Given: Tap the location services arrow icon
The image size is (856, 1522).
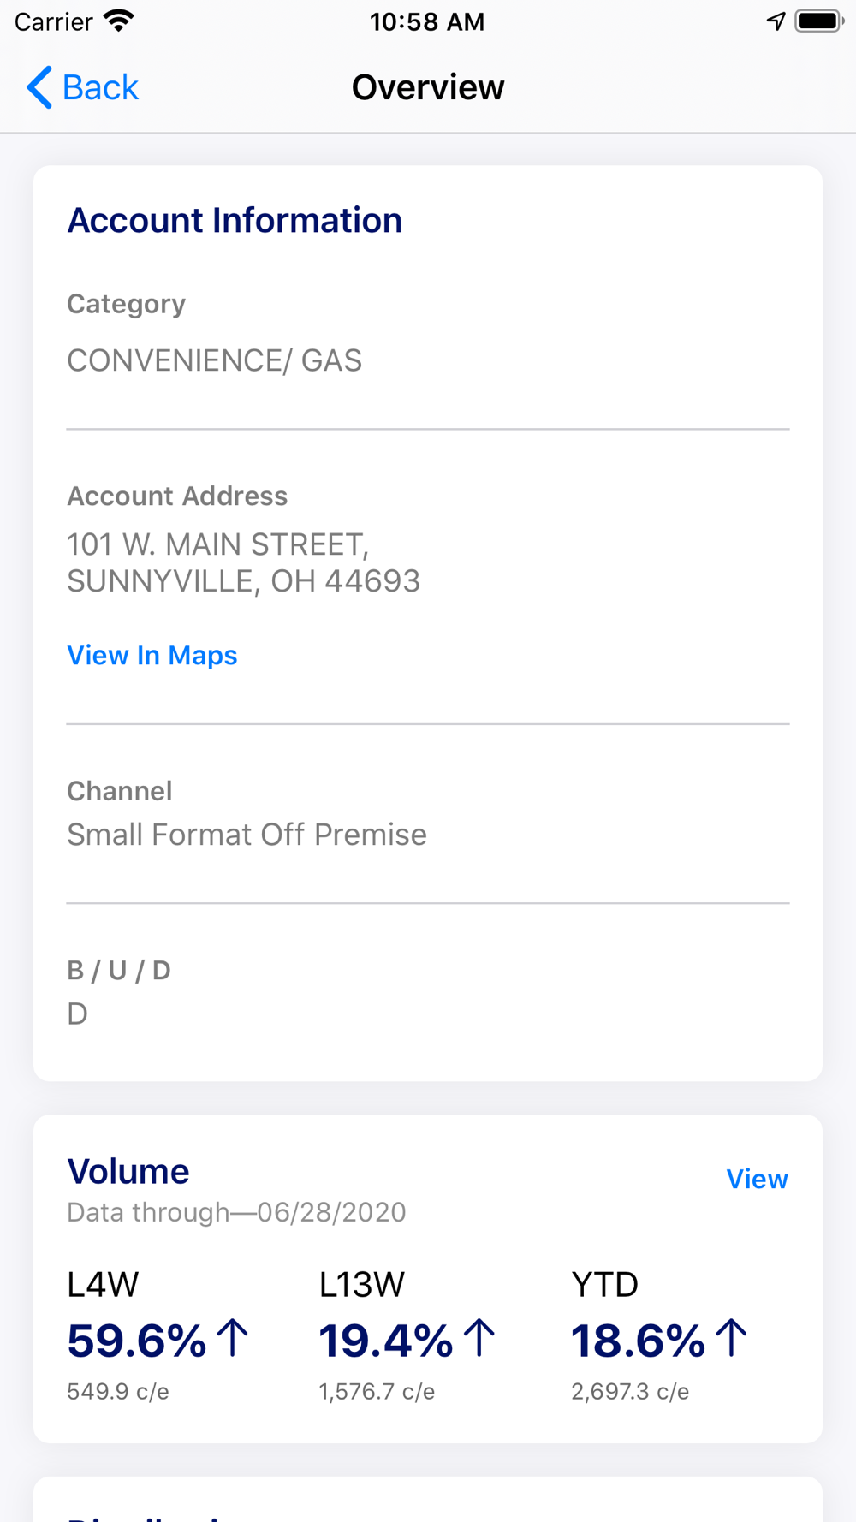Looking at the screenshot, I should pos(776,21).
